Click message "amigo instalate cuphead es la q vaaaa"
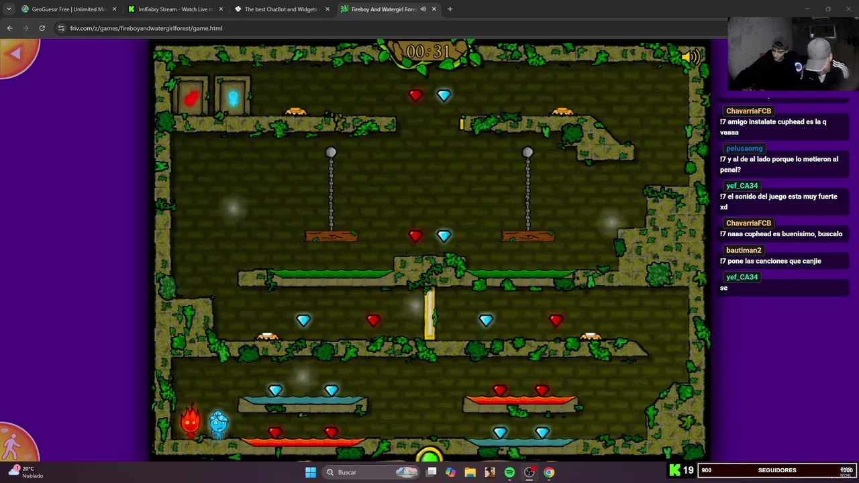 [773, 127]
